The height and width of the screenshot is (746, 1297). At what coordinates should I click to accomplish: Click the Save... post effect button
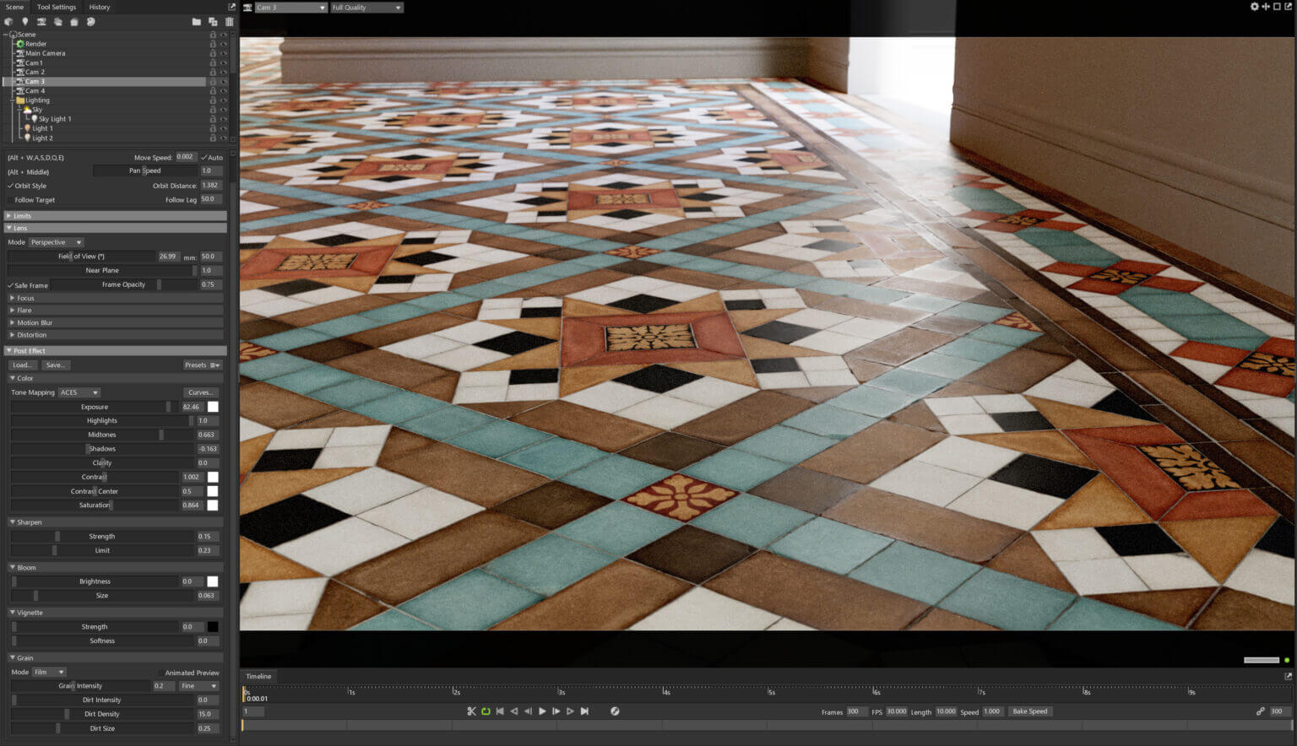(x=56, y=365)
